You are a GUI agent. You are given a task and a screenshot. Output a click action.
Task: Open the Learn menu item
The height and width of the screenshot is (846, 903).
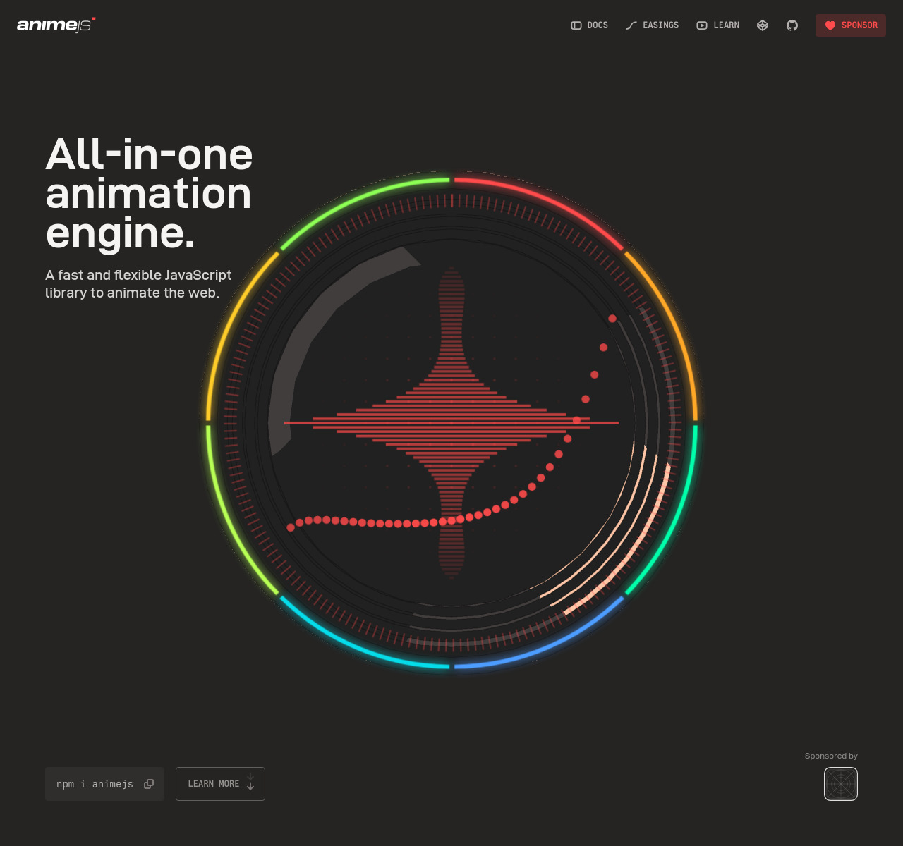pyautogui.click(x=717, y=25)
